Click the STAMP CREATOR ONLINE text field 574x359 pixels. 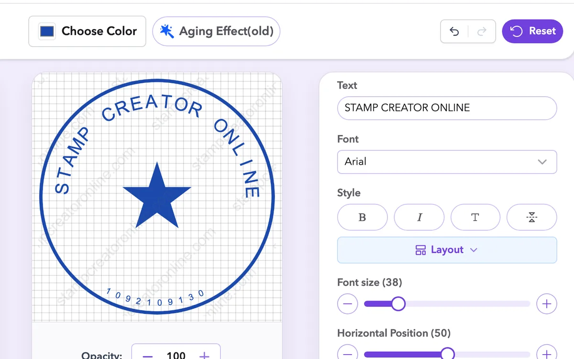[447, 108]
